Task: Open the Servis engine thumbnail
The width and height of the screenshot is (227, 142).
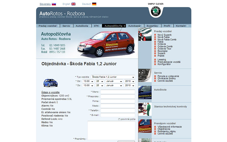Action: pos(145,75)
